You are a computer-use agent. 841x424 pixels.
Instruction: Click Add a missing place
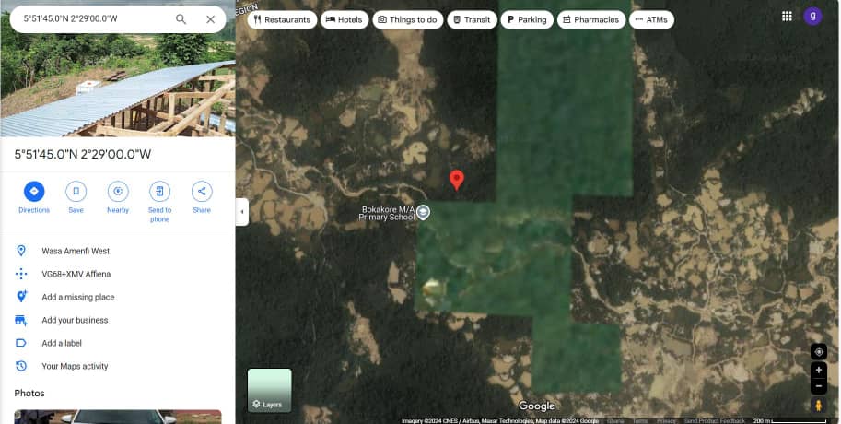click(x=118, y=297)
